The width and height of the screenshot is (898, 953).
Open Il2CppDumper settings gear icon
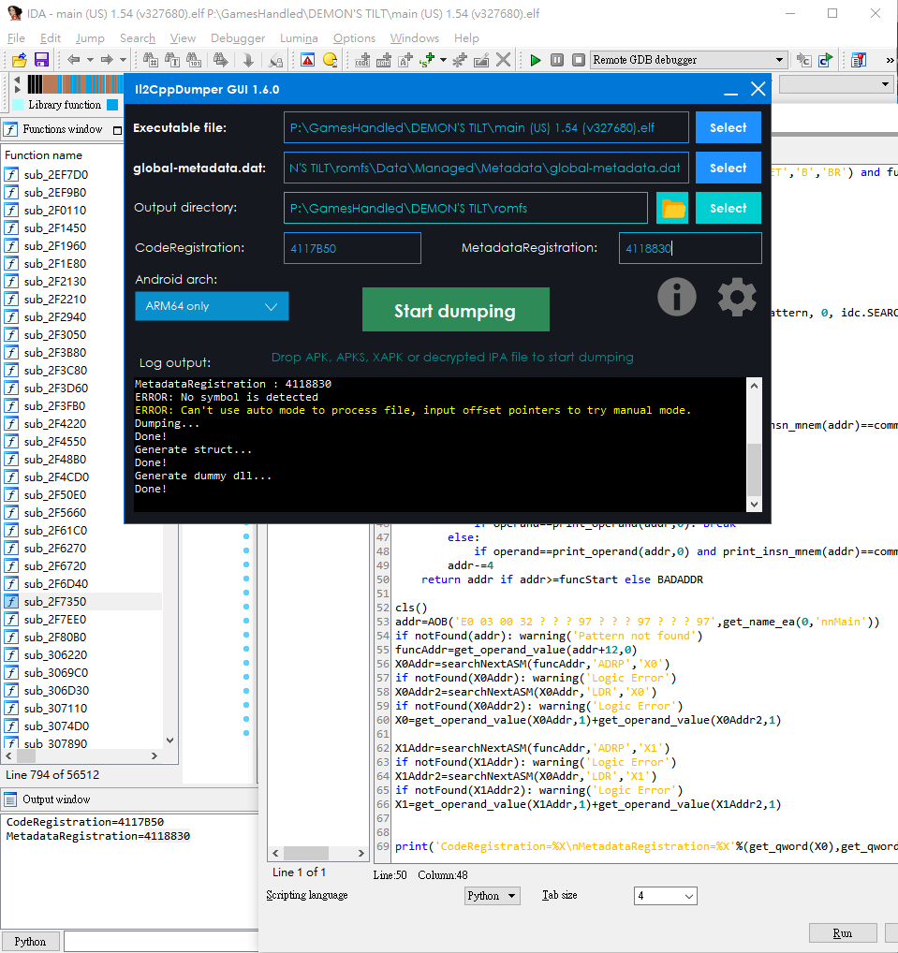[737, 297]
